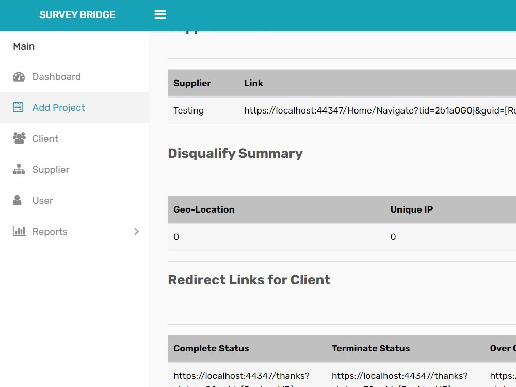Open the Dashboard menu item
Image resolution: width=516 pixels, height=387 pixels.
pos(74,77)
